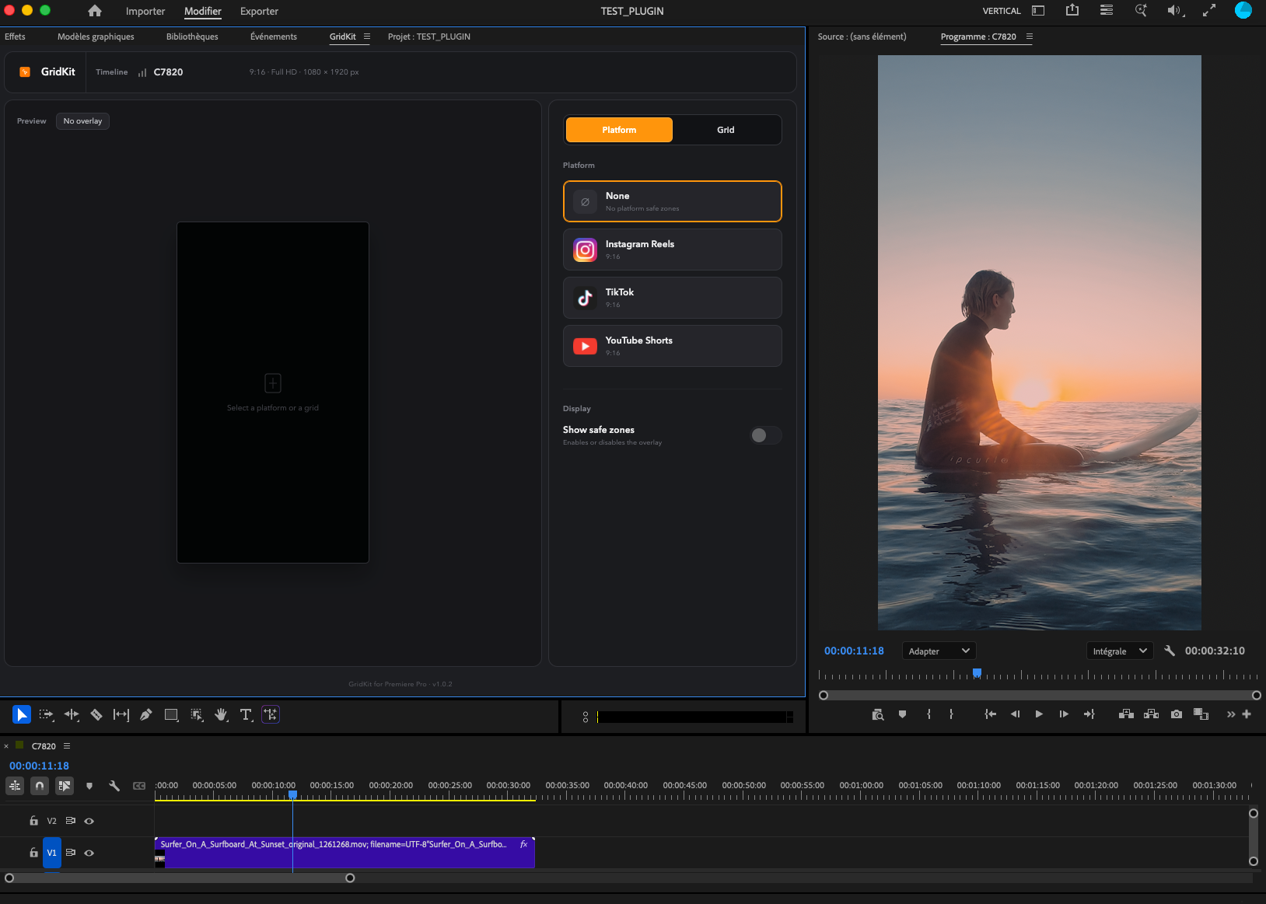Click the timeline blue playhead
The height and width of the screenshot is (904, 1266).
pyautogui.click(x=292, y=794)
